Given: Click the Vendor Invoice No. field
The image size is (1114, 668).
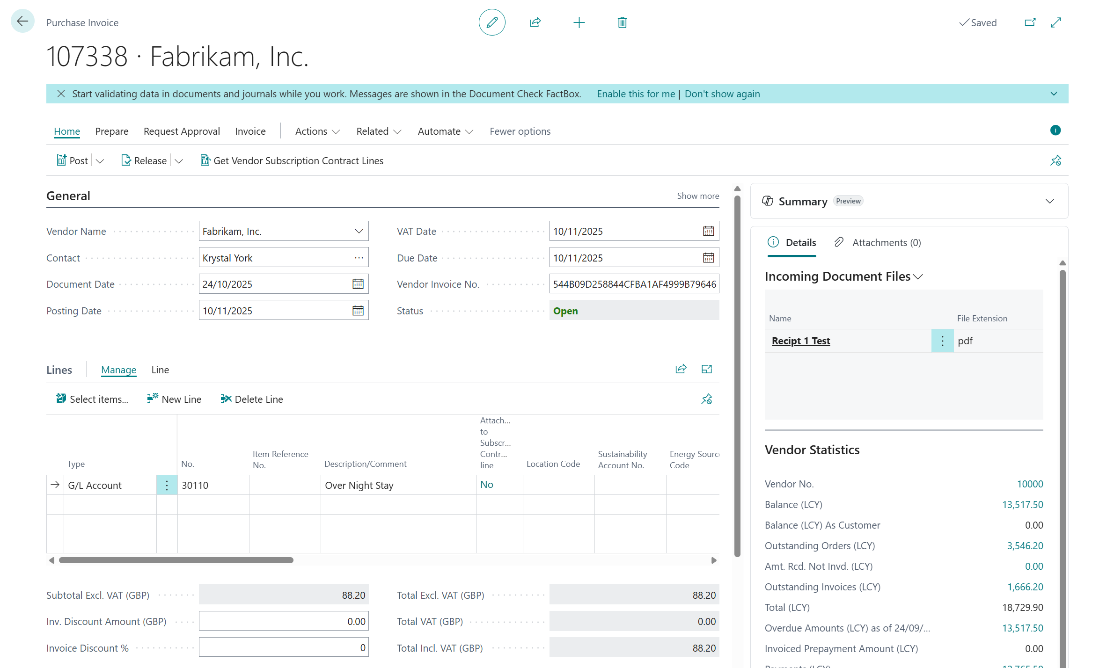Looking at the screenshot, I should 634,284.
